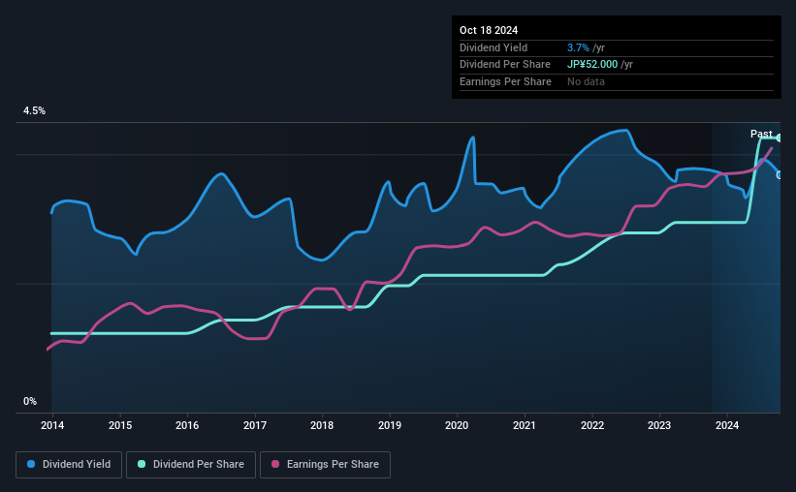
Task: Click the 2017 x-axis label
Action: [x=255, y=425]
